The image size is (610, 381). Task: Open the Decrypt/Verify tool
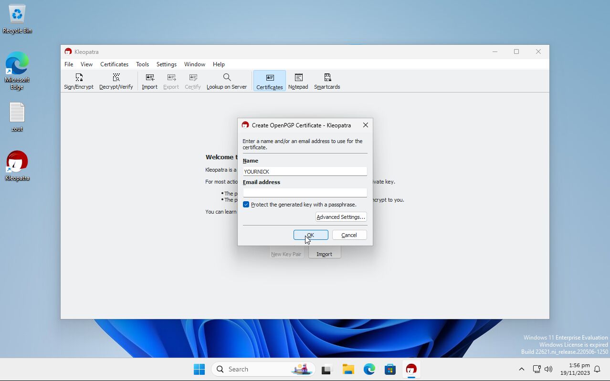click(x=116, y=81)
